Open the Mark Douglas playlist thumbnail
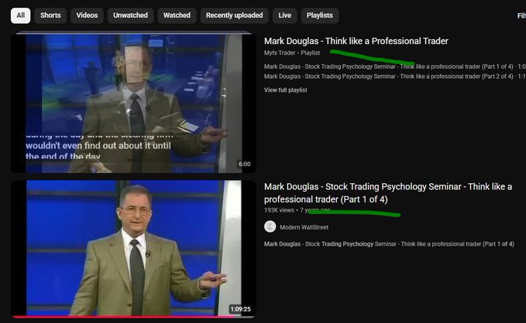This screenshot has width=526, height=323. [x=132, y=102]
